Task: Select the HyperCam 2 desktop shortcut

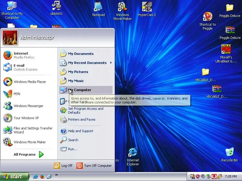Action: [147, 9]
